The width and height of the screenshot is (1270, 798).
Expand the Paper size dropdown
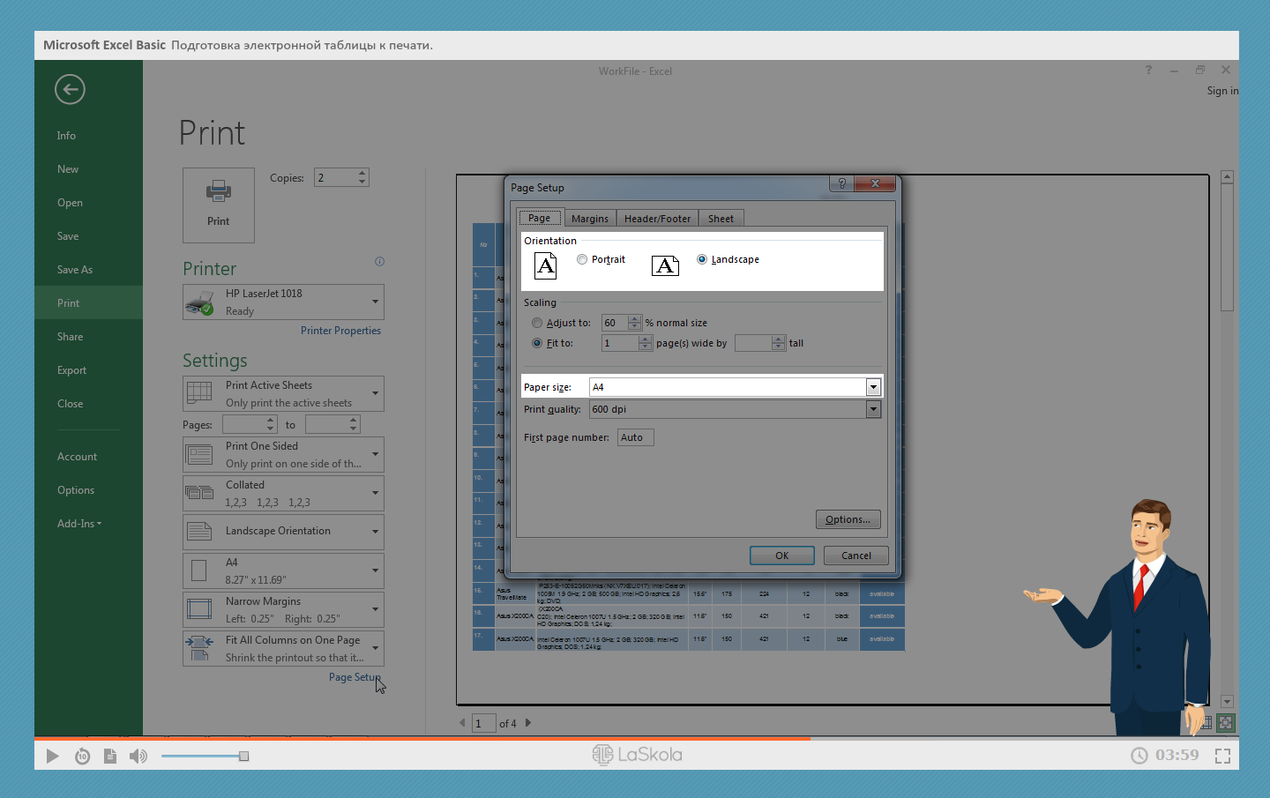point(873,387)
